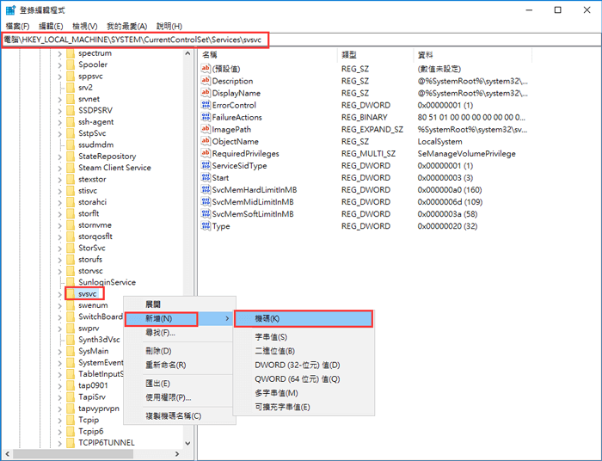602x461 pixels.
Task: Select QWORD (64 位元) 值(Q)
Action: [304, 379]
